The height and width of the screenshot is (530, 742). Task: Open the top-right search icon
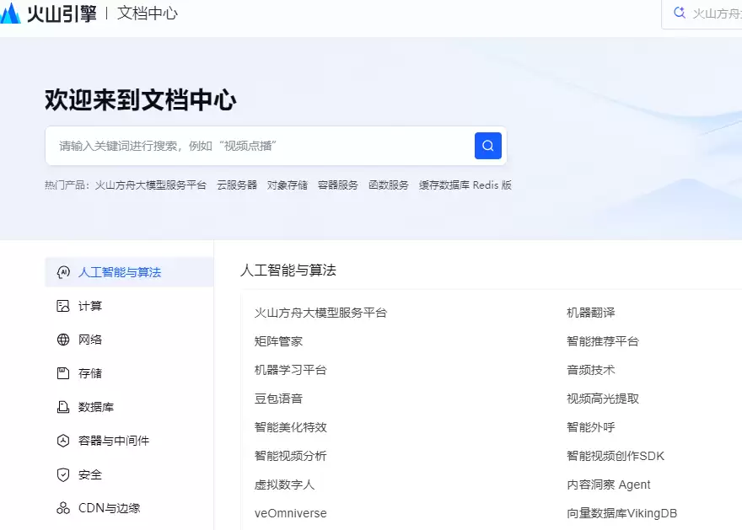point(679,13)
